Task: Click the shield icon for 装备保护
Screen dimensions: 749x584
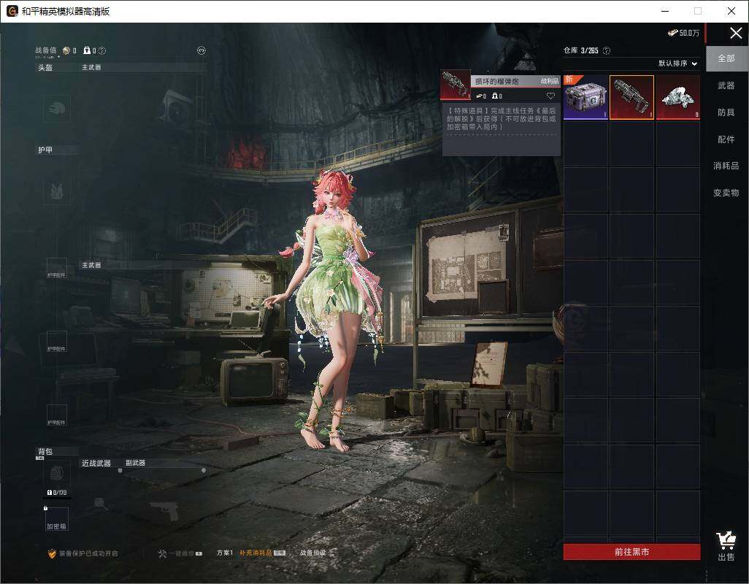Action: click(52, 553)
